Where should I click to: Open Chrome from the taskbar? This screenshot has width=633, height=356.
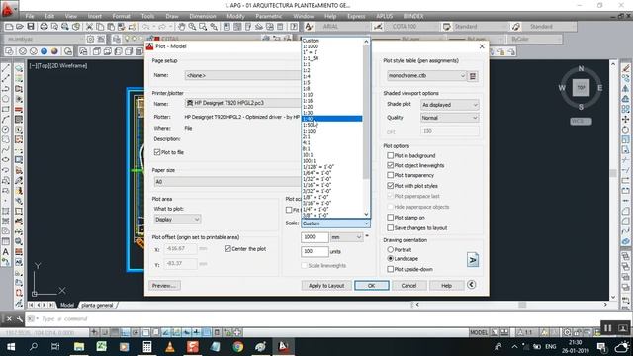(x=237, y=347)
